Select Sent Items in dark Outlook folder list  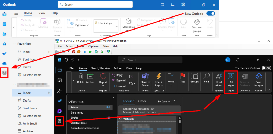pos(77,112)
